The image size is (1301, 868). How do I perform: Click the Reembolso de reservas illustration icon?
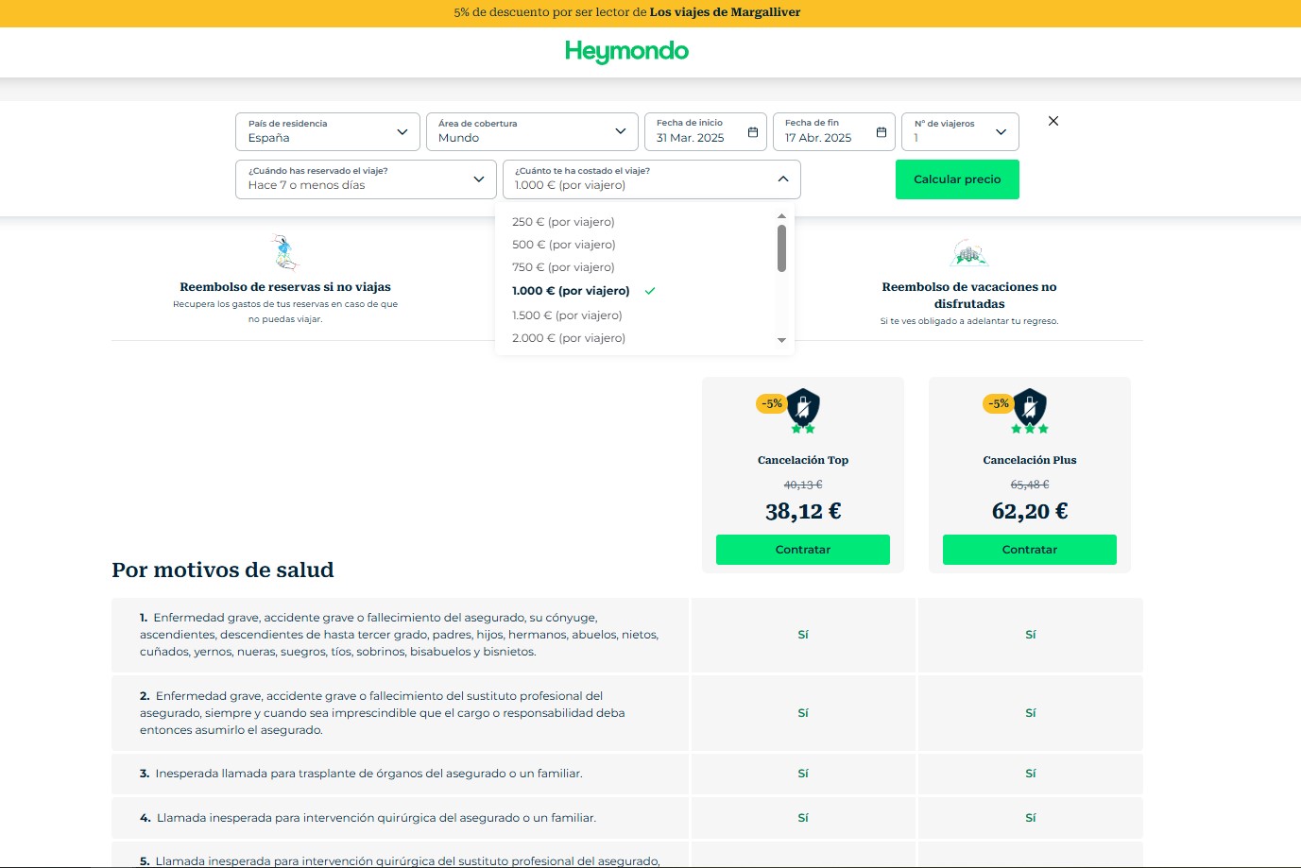click(x=284, y=252)
